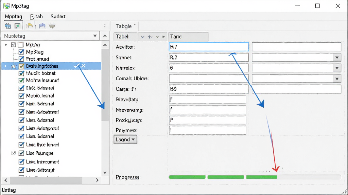Select the Taric tab
Image resolution: width=348 pixels, height=195 pixels.
point(188,37)
